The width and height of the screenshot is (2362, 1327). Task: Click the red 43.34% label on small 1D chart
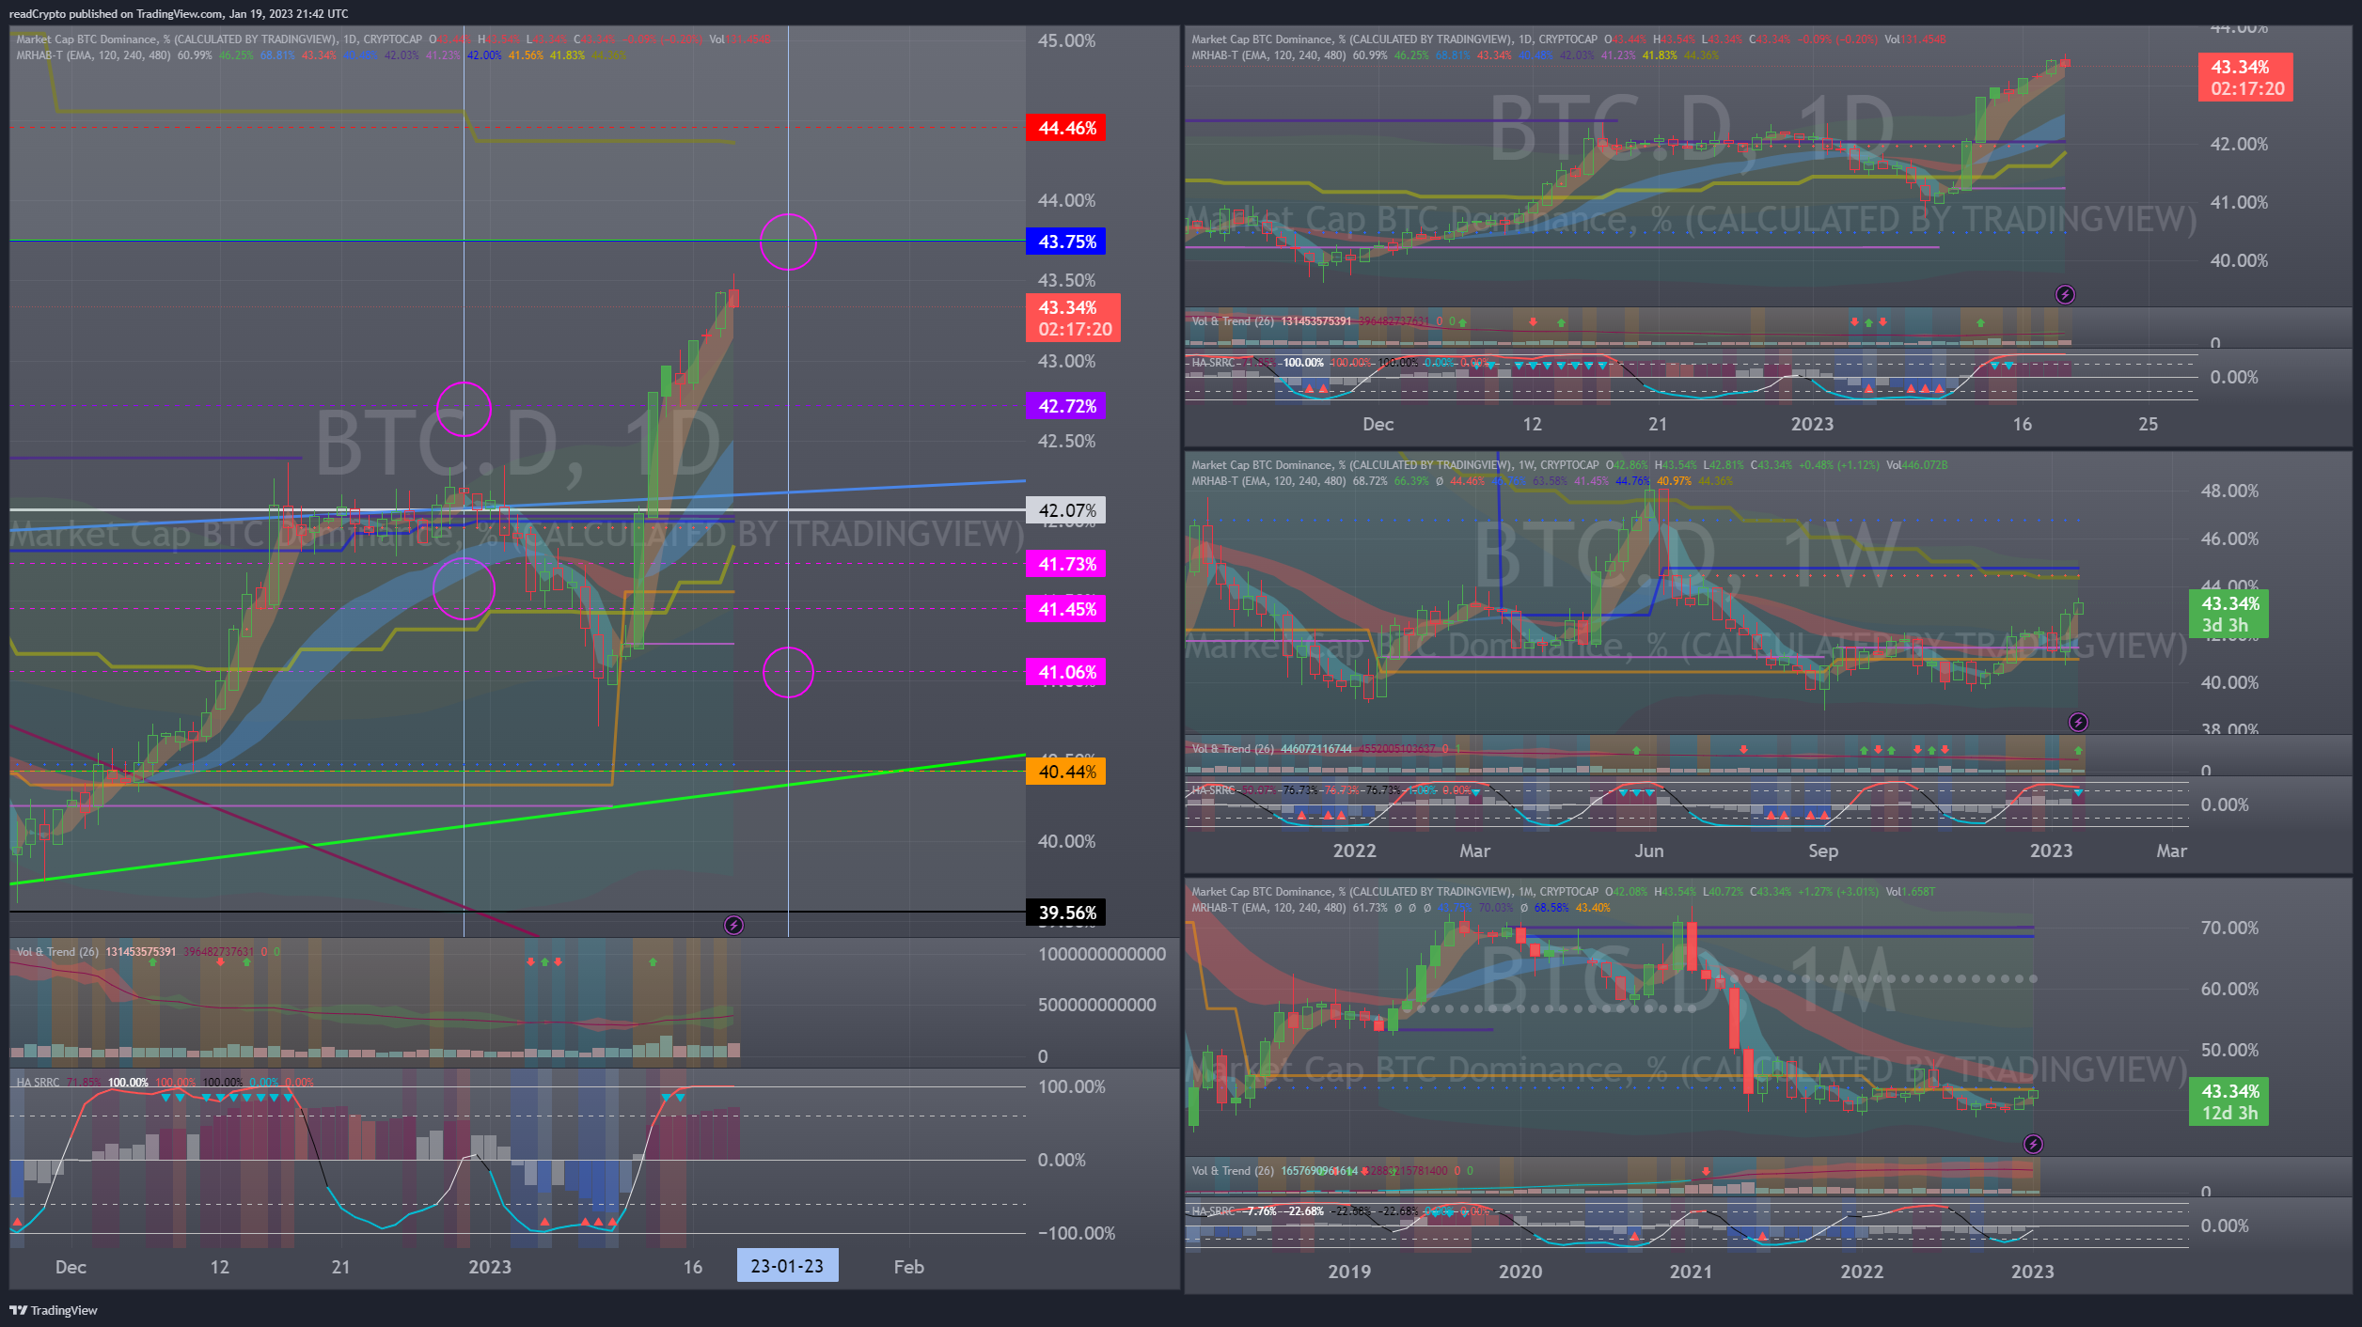2245,77
